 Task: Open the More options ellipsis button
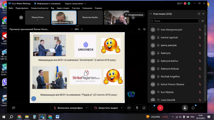pyautogui.click(x=152, y=108)
